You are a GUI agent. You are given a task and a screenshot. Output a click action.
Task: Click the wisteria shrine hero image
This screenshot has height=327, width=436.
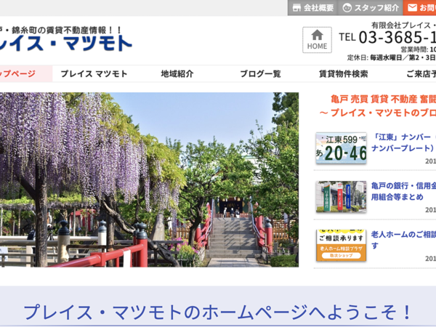tap(149, 179)
